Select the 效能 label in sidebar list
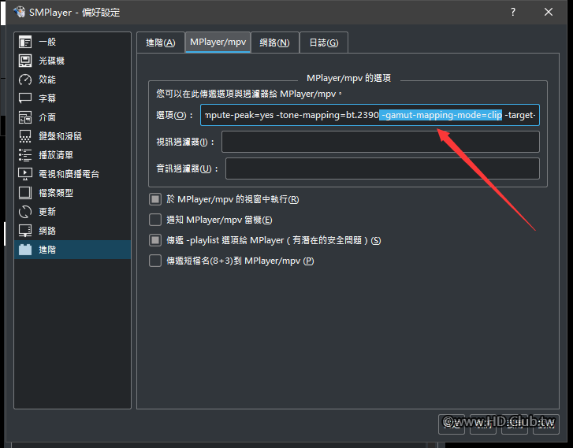This screenshot has width=573, height=448. [47, 80]
